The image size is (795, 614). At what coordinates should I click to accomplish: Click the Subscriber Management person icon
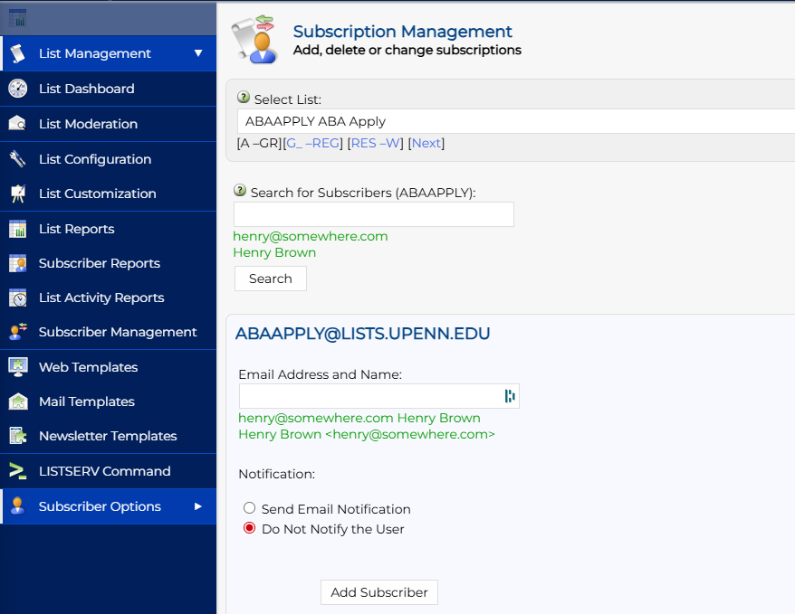click(18, 332)
